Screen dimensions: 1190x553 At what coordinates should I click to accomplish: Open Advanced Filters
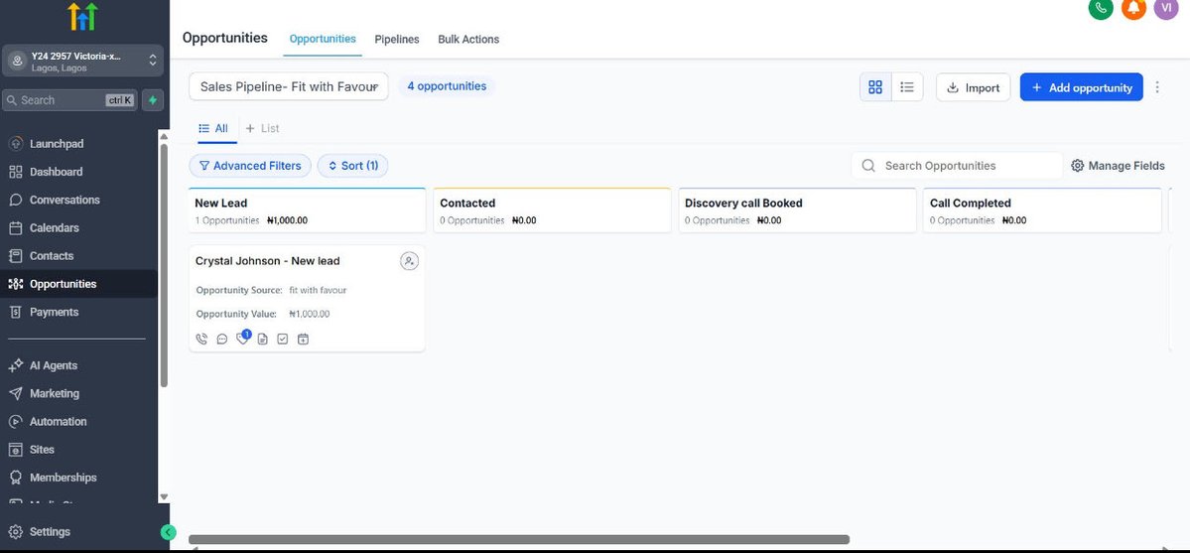250,166
